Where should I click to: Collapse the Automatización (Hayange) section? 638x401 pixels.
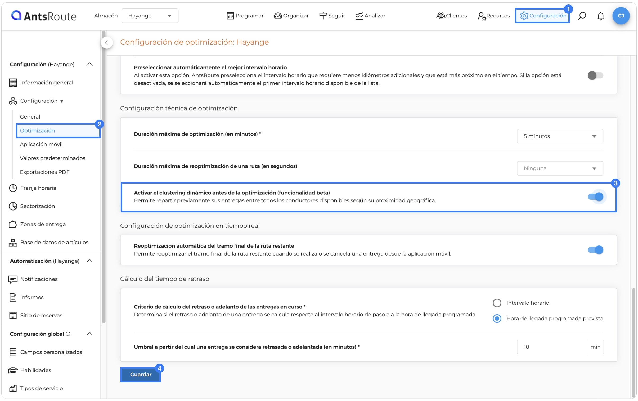pyautogui.click(x=89, y=261)
